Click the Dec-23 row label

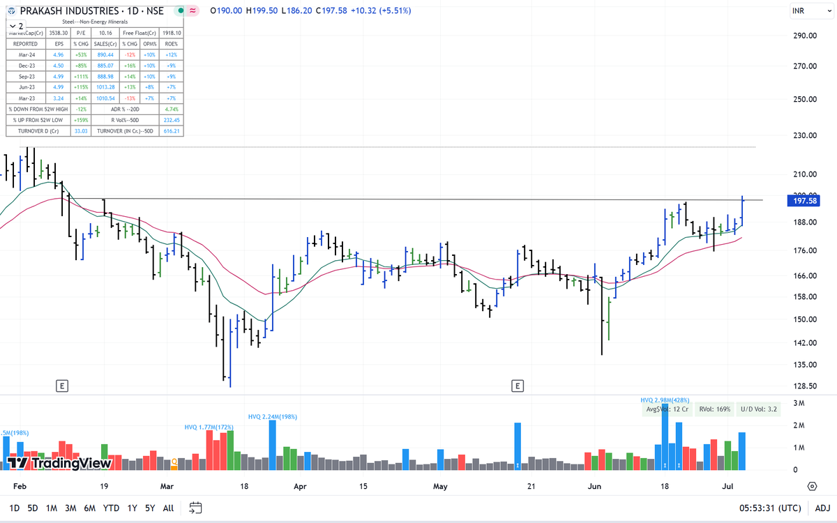coord(27,66)
